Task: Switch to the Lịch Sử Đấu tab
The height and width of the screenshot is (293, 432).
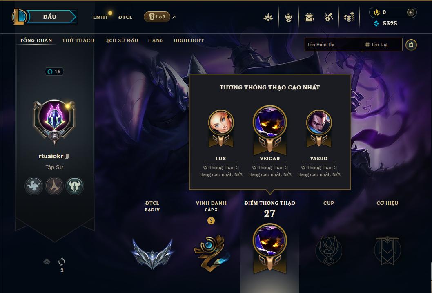Action: pyautogui.click(x=121, y=40)
